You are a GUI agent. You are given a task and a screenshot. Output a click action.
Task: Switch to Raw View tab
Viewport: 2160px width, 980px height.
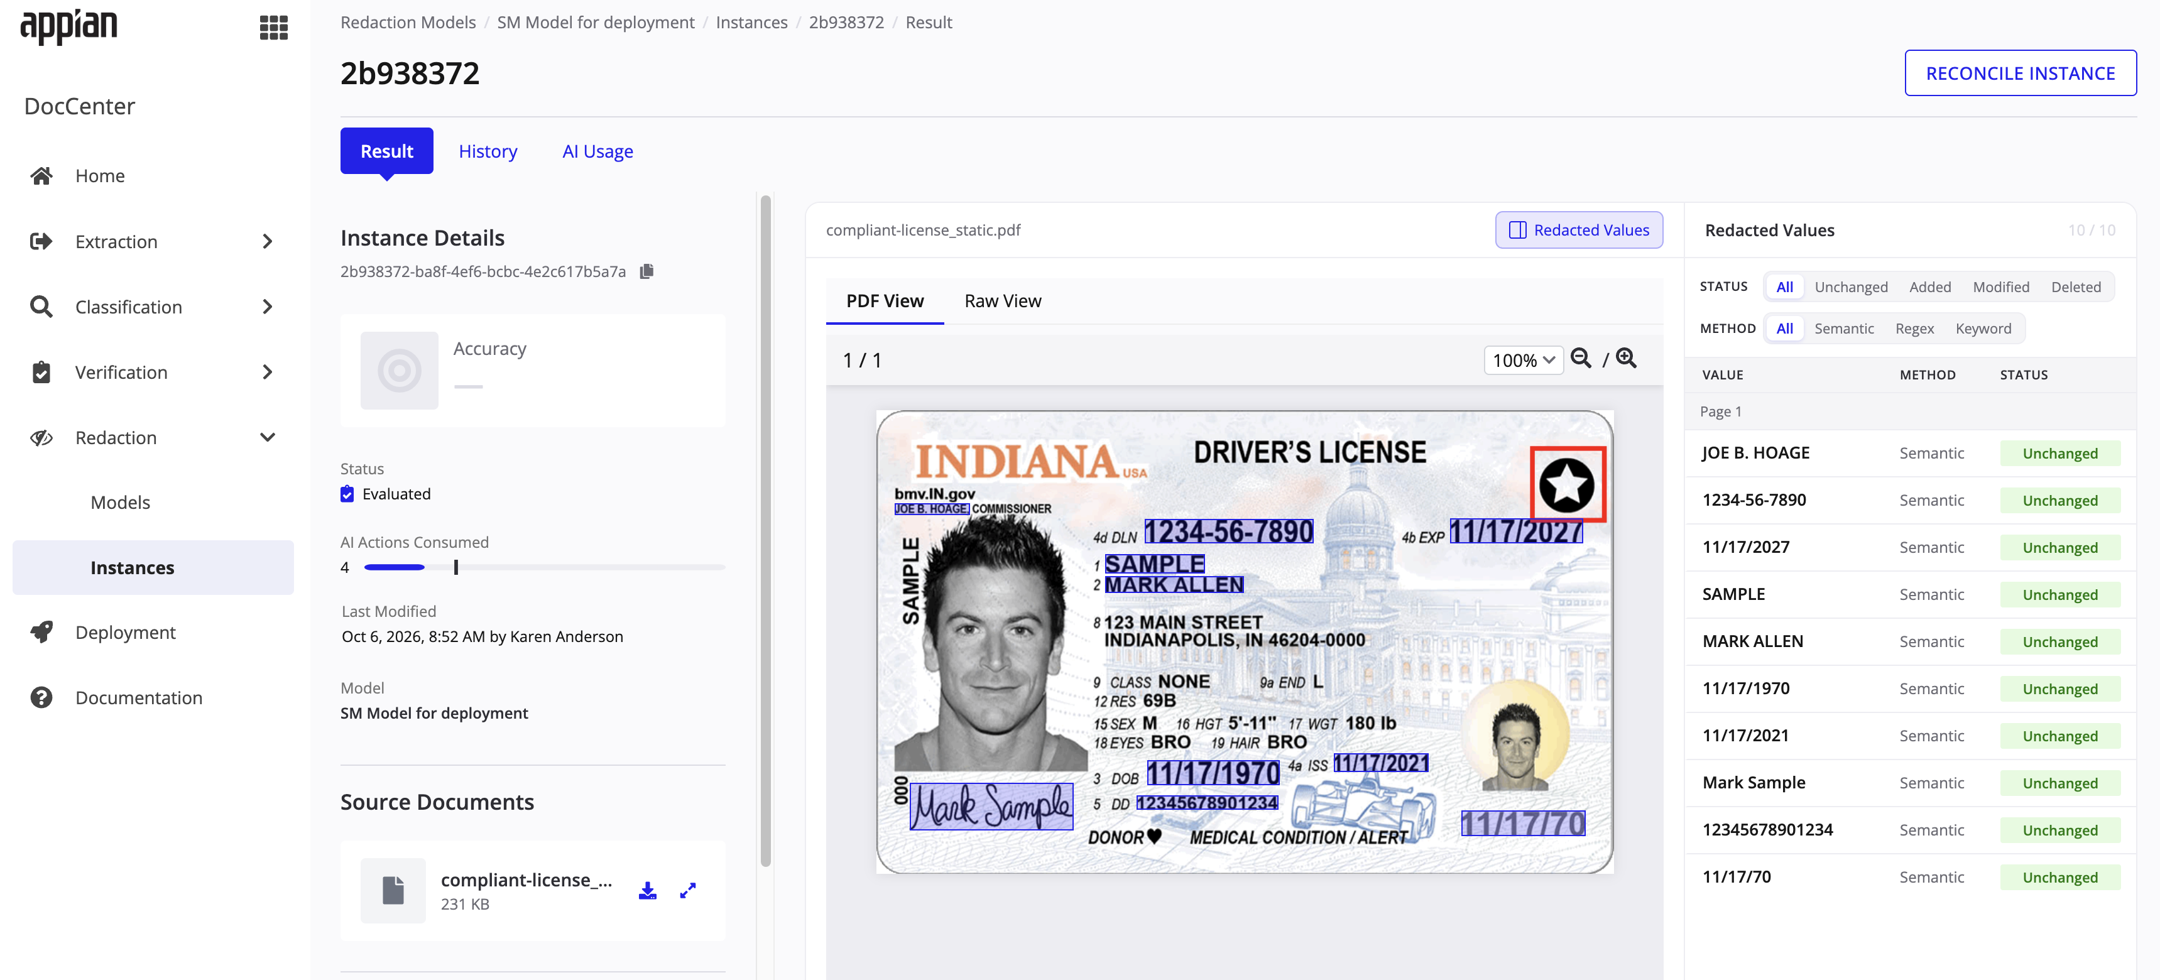1002,301
